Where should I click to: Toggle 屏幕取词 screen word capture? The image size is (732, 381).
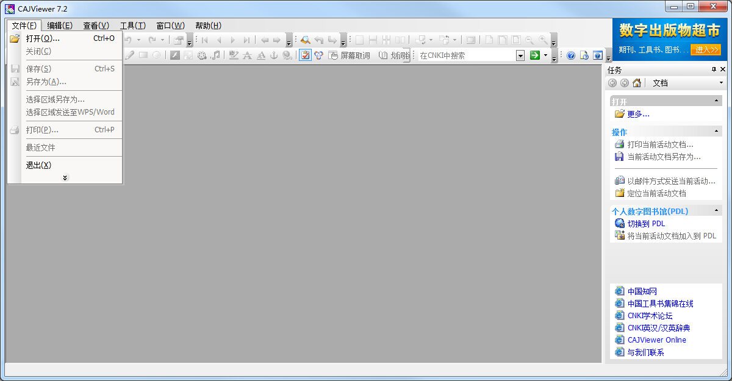click(349, 55)
